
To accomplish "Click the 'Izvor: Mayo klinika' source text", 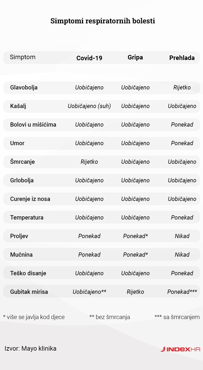I will tap(31, 349).
